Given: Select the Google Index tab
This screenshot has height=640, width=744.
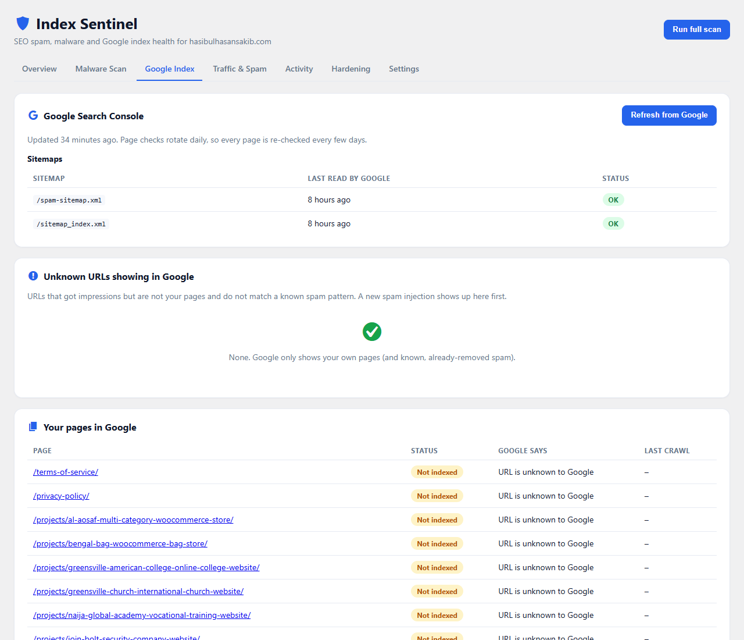Looking at the screenshot, I should tap(170, 69).
